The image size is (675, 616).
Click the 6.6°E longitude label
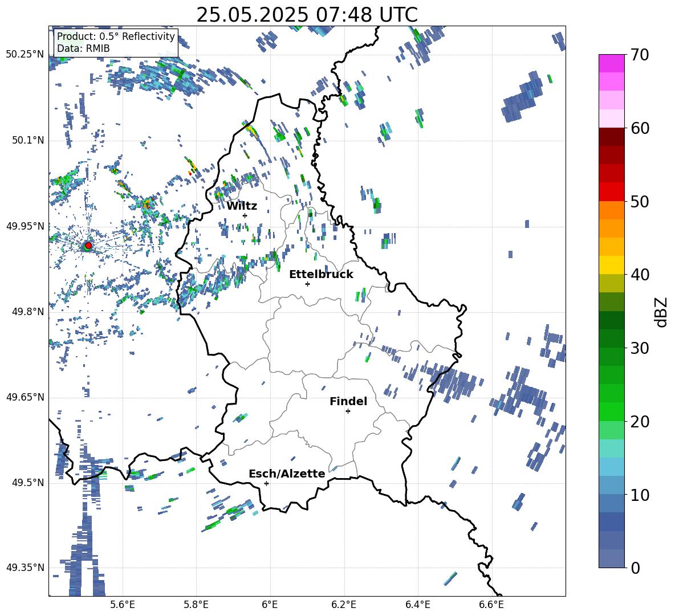pos(491,605)
